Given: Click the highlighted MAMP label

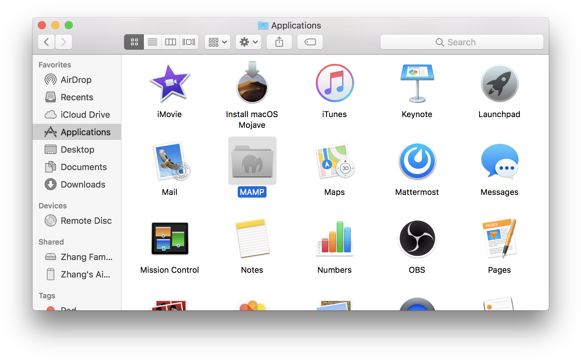Looking at the screenshot, I should point(252,192).
